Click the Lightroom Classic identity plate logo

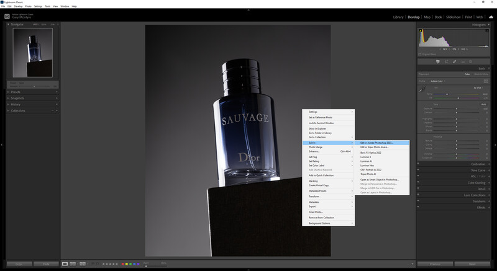pyautogui.click(x=7, y=16)
